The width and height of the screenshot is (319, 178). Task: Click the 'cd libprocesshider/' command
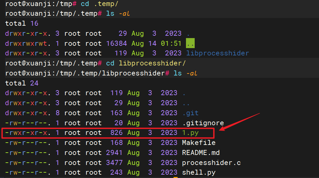point(146,63)
